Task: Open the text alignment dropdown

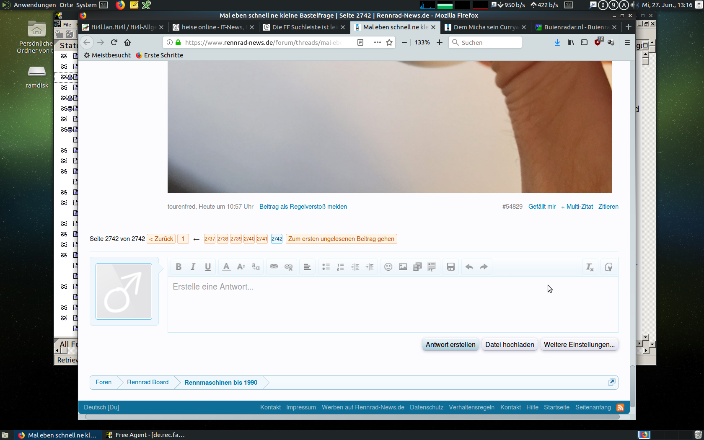Action: tap(307, 267)
